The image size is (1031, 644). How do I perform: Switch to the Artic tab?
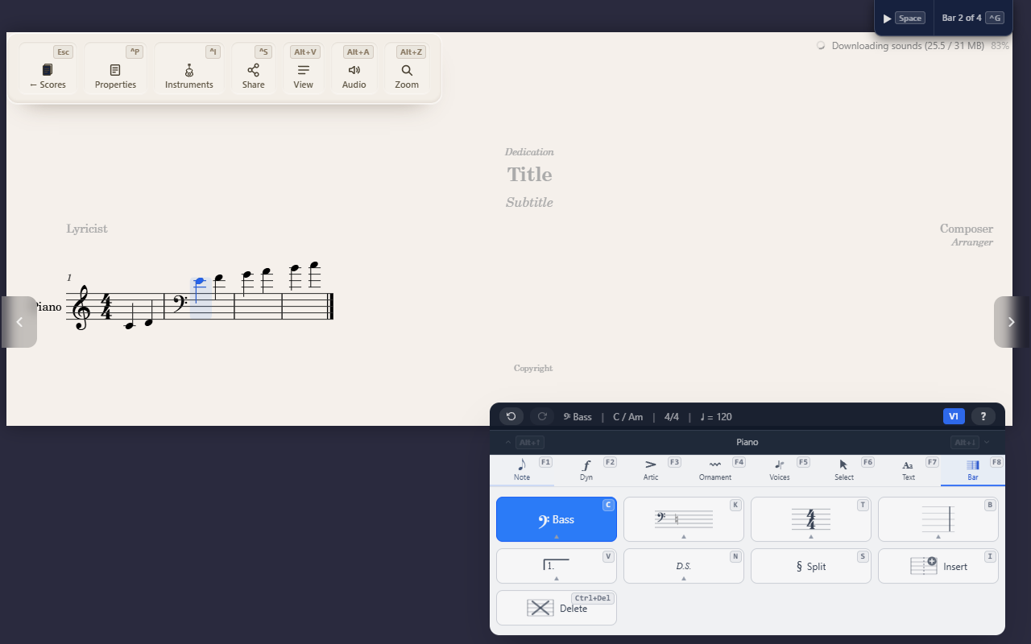point(651,470)
